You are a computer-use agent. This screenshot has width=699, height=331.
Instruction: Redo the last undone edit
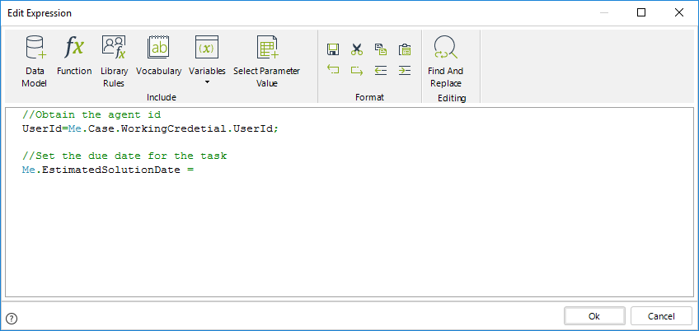[x=357, y=71]
